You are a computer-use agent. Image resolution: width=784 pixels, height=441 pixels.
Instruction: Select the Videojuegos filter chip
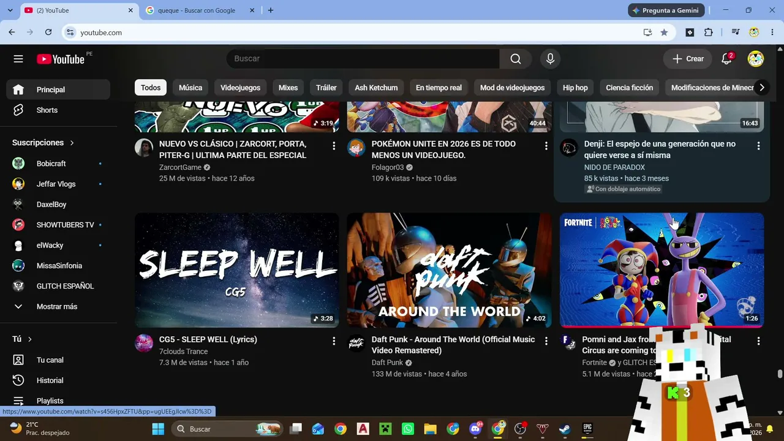240,88
